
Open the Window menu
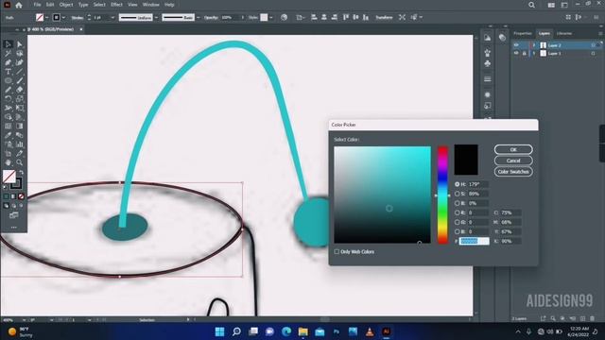[x=151, y=5]
